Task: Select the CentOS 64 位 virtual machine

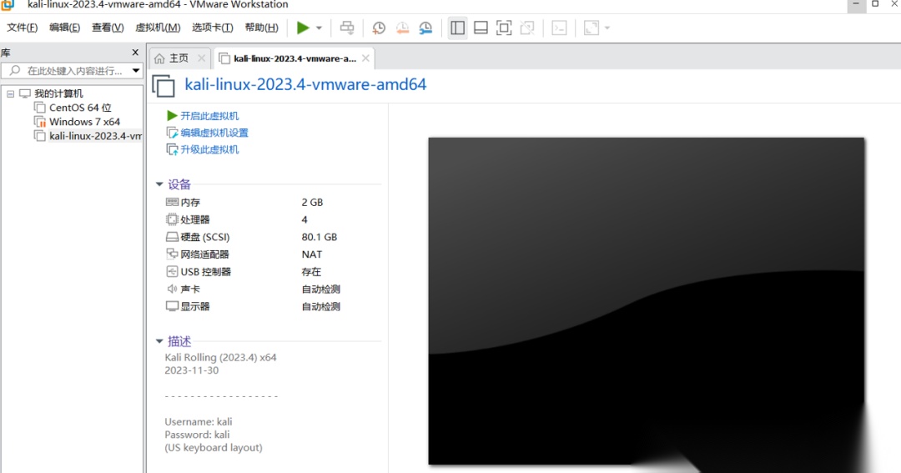Action: click(80, 108)
